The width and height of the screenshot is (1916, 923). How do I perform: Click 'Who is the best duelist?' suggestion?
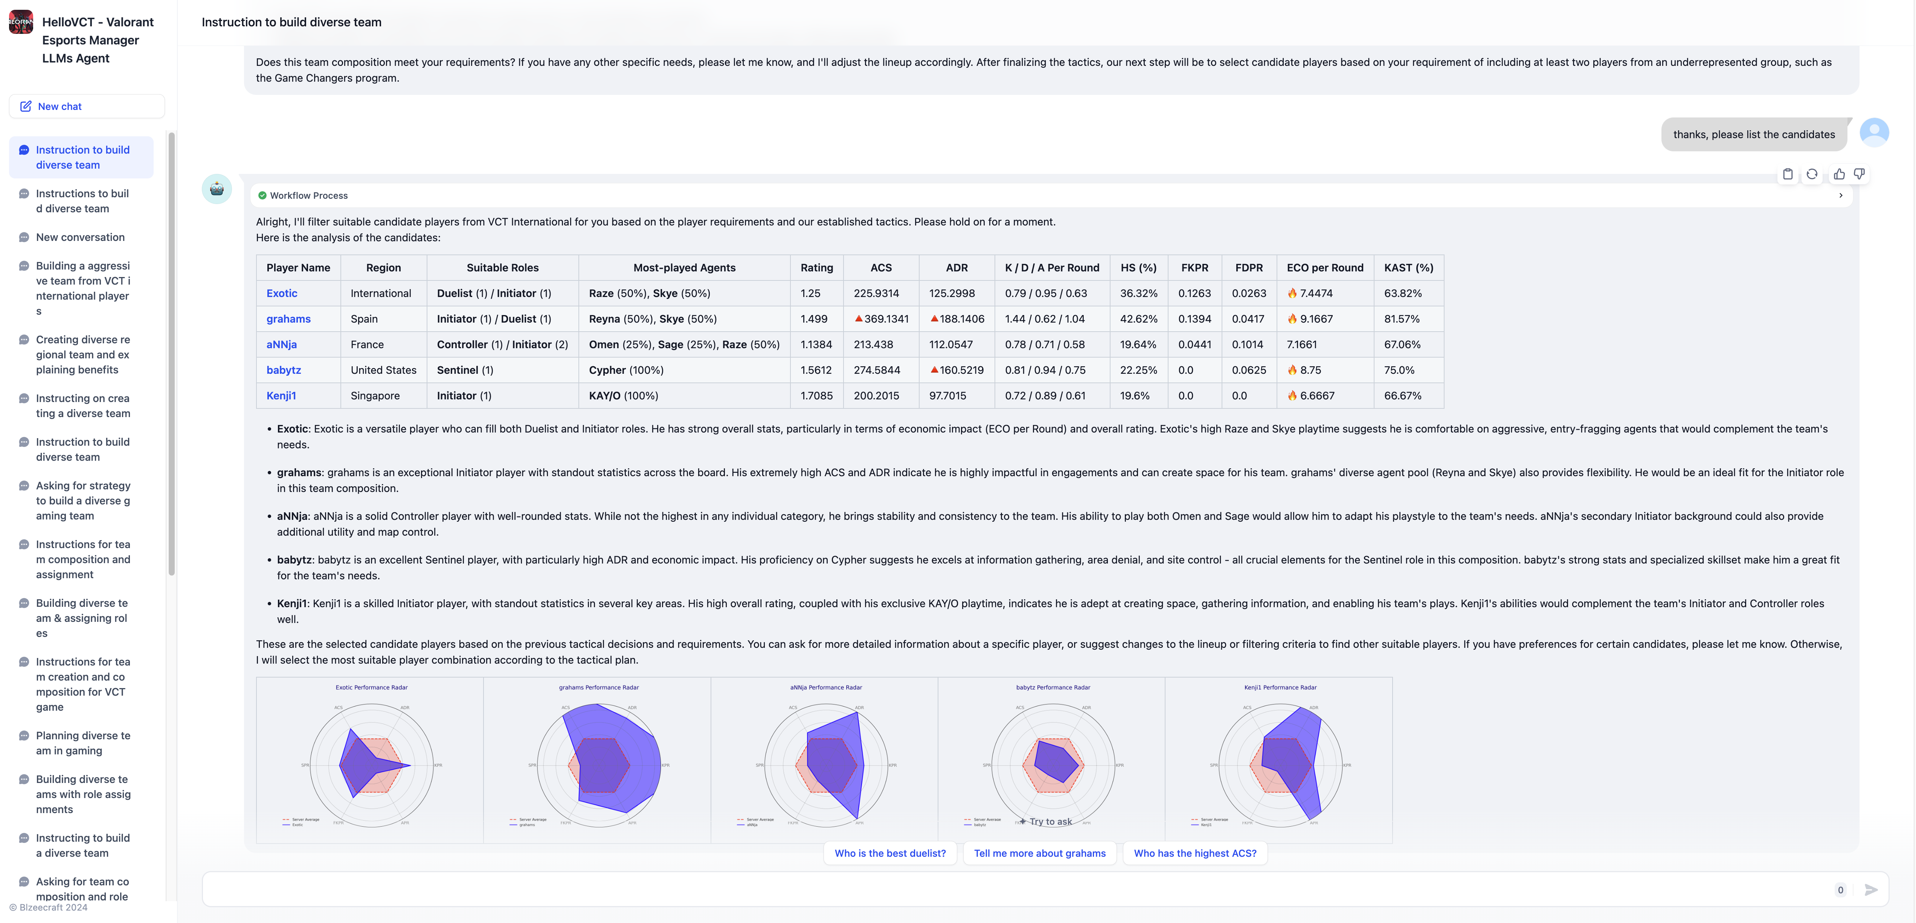tap(889, 853)
